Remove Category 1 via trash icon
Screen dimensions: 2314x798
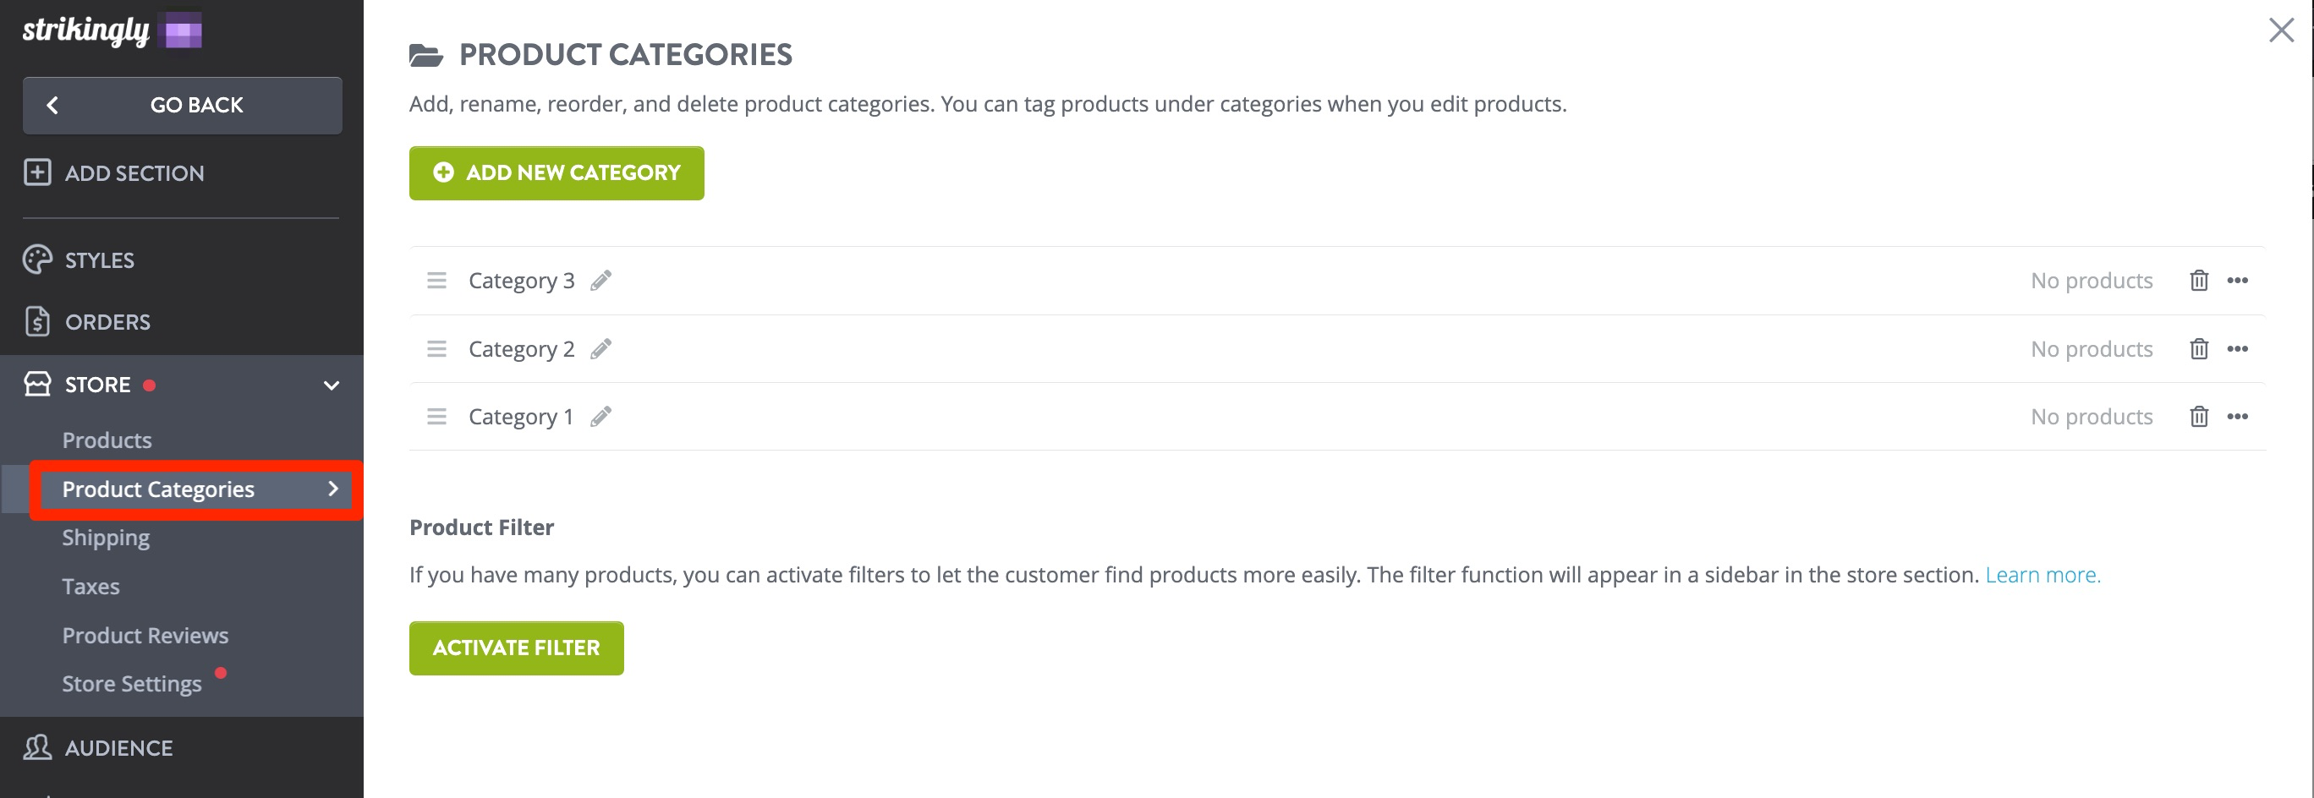coord(2198,417)
